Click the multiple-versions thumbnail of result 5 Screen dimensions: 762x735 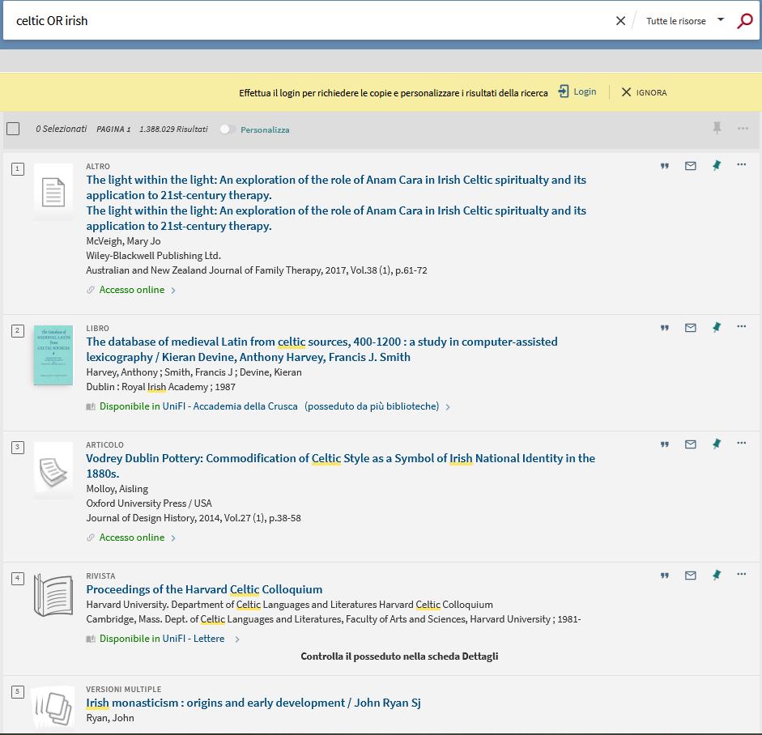53,707
